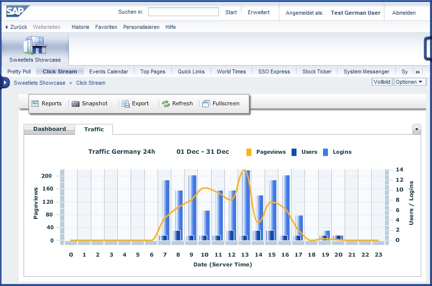Click the orange Pageviews legend swatch
The image size is (432, 286).
[249, 152]
